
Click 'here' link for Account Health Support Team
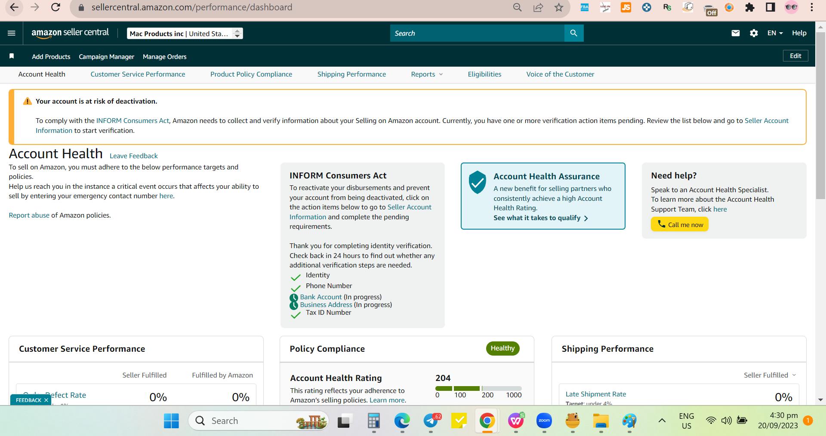pos(720,209)
